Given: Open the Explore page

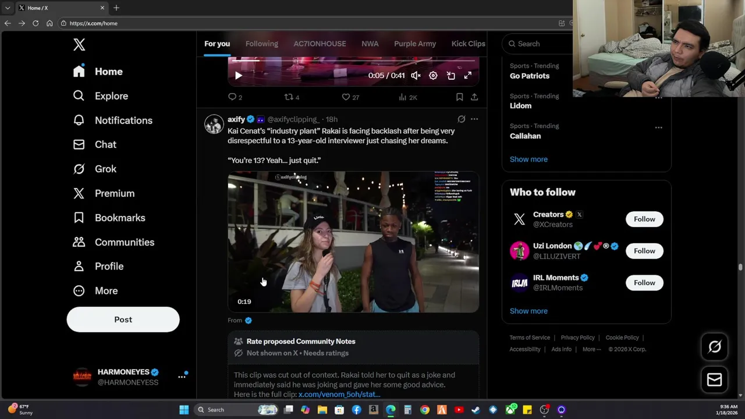Looking at the screenshot, I should tap(100, 96).
